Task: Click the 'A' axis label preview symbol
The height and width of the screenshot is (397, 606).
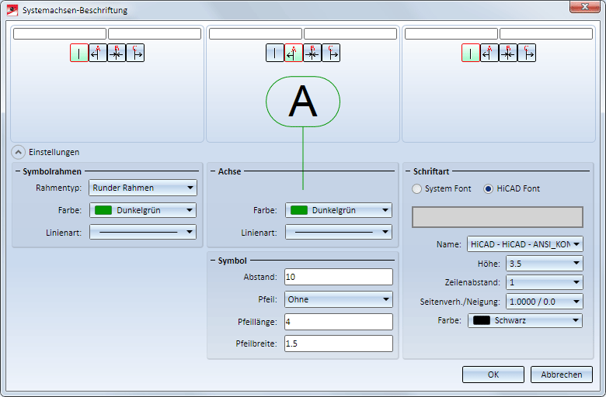Action: point(303,102)
